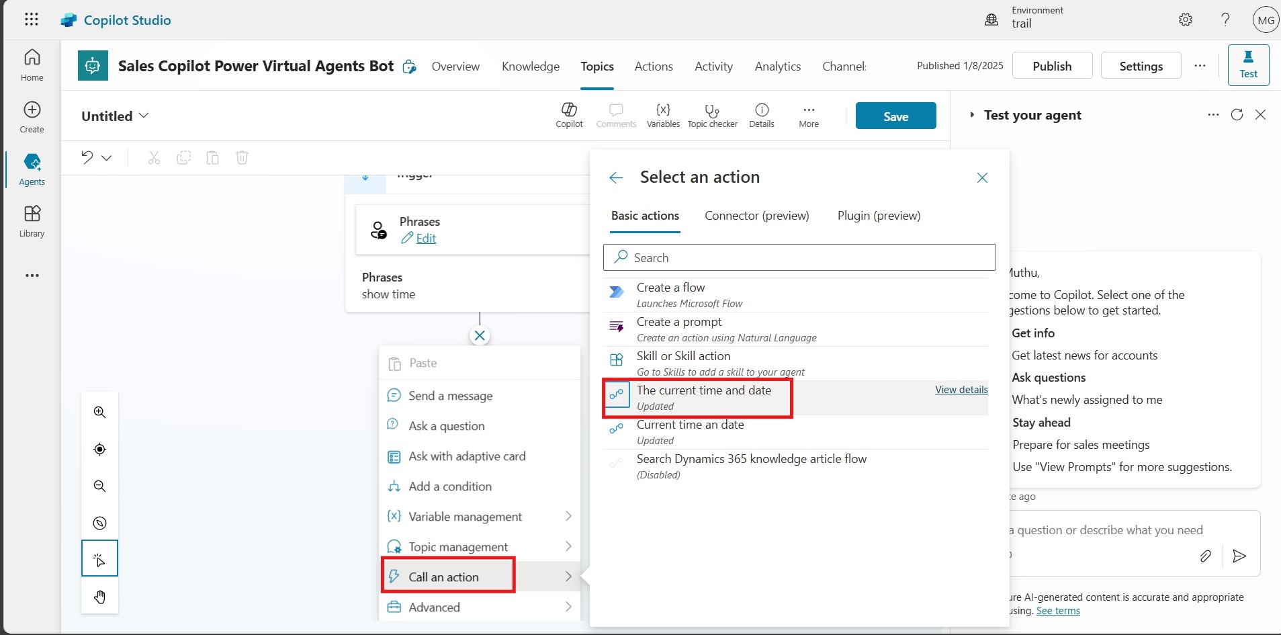Screen dimensions: 1281x635
Task: Select the hand pan tool
Action: point(100,597)
